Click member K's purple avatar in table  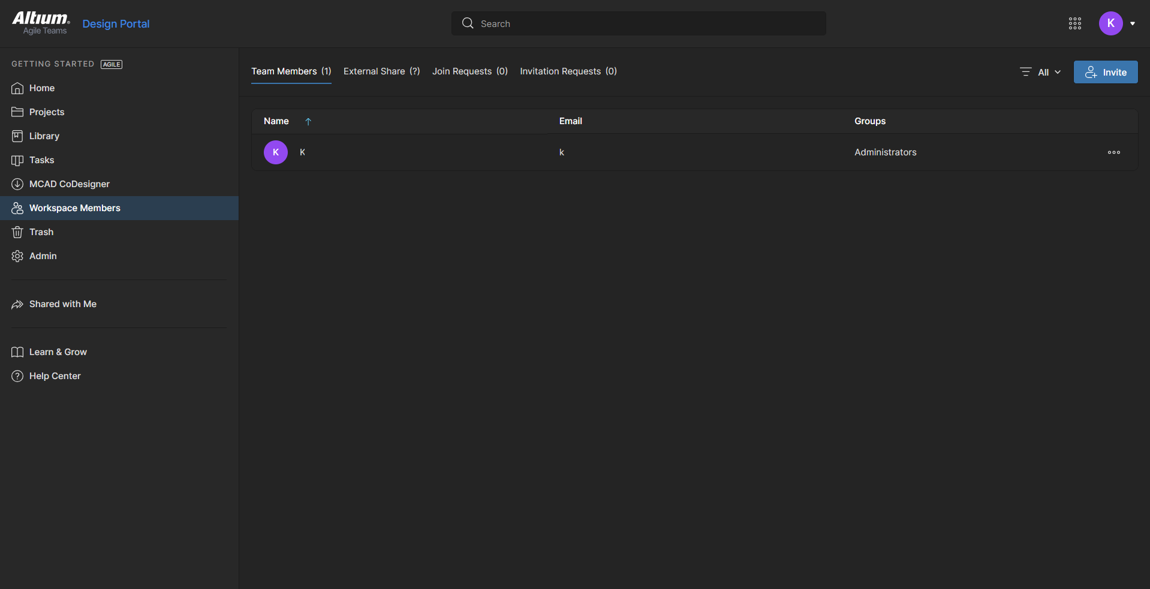click(x=276, y=152)
